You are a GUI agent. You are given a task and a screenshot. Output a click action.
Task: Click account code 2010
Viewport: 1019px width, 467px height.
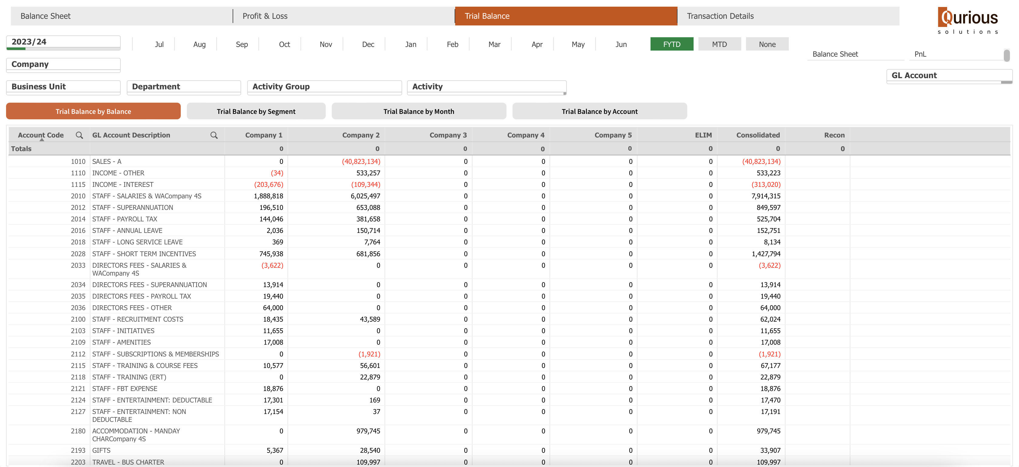[78, 196]
